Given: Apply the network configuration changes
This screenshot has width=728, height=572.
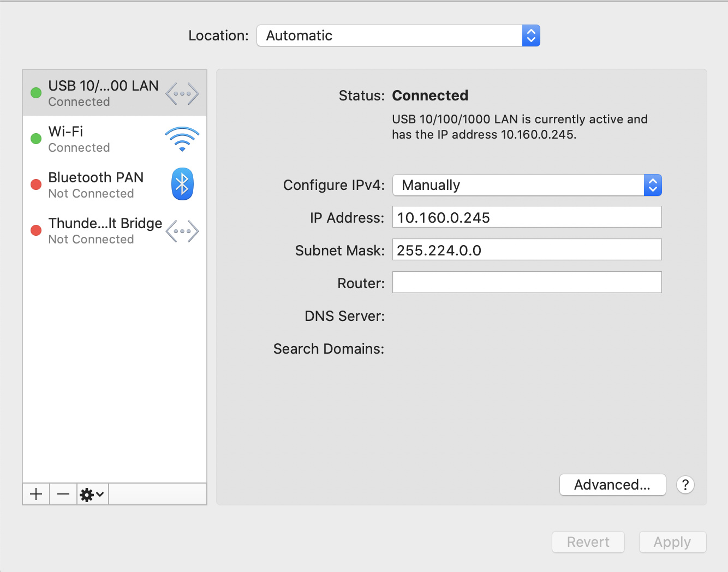Looking at the screenshot, I should coord(672,542).
